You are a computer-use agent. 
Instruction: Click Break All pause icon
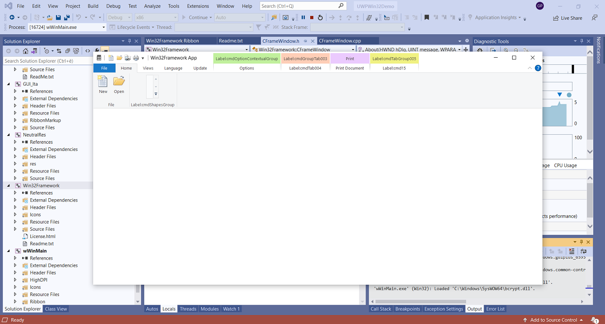pos(303,18)
